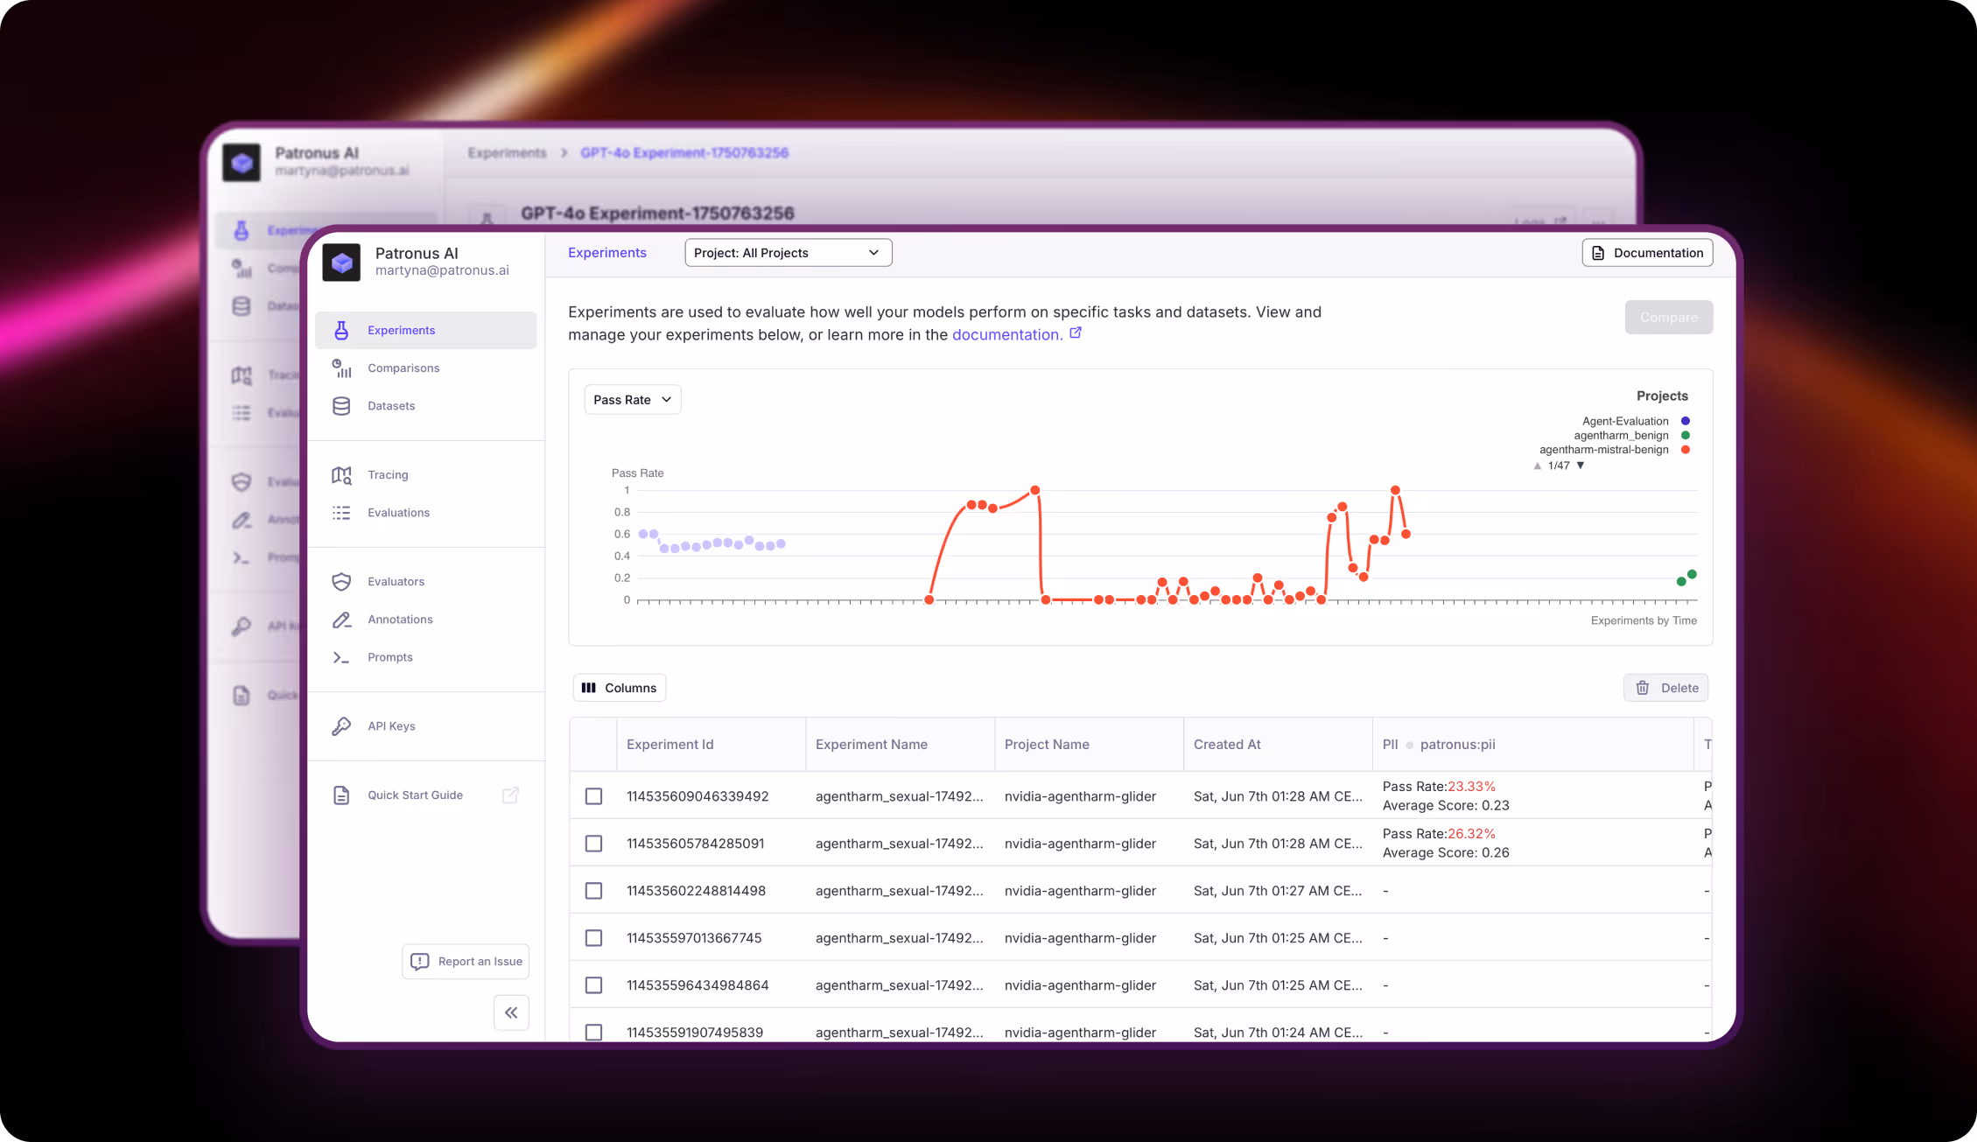Click the Experiments breadcrumb link
Viewport: 1977px width, 1142px height.
607,253
